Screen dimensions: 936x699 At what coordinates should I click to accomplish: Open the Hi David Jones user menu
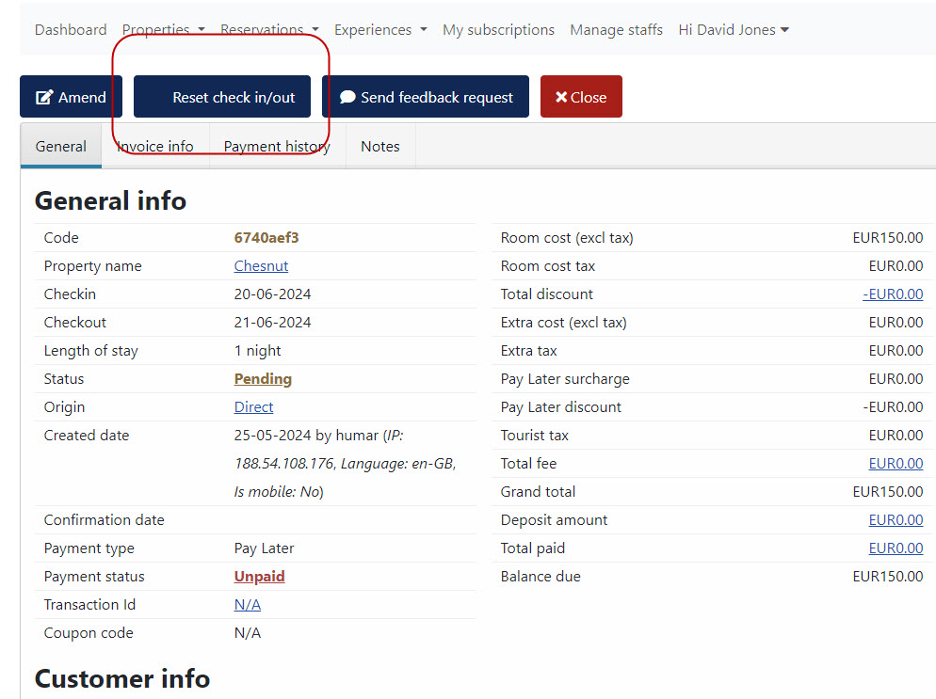pyautogui.click(x=733, y=30)
